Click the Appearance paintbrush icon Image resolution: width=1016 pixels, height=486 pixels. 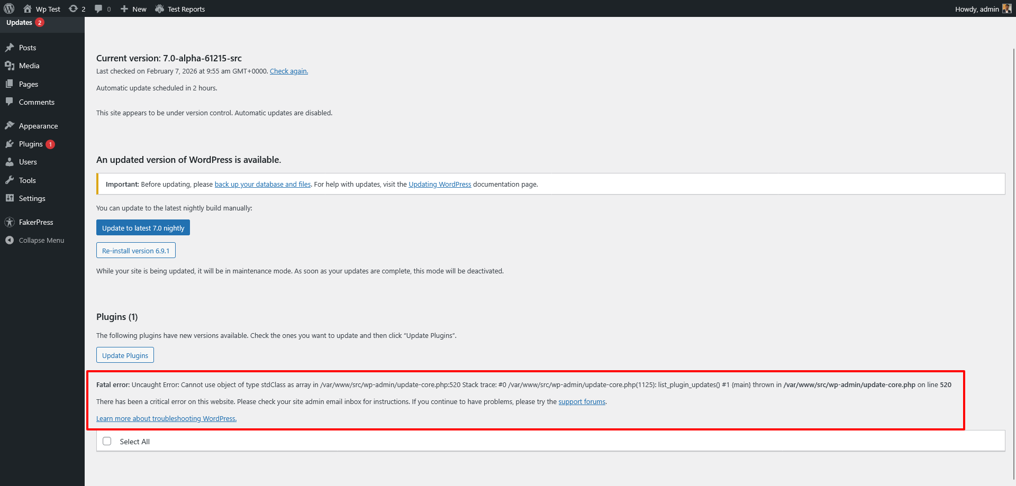(x=10, y=126)
